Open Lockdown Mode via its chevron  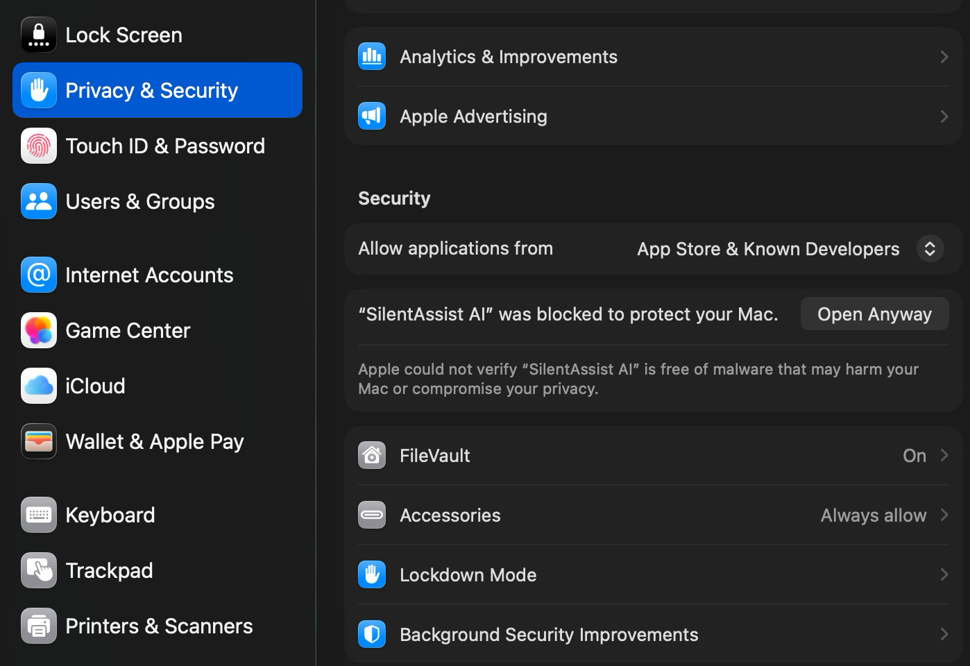pyautogui.click(x=944, y=574)
